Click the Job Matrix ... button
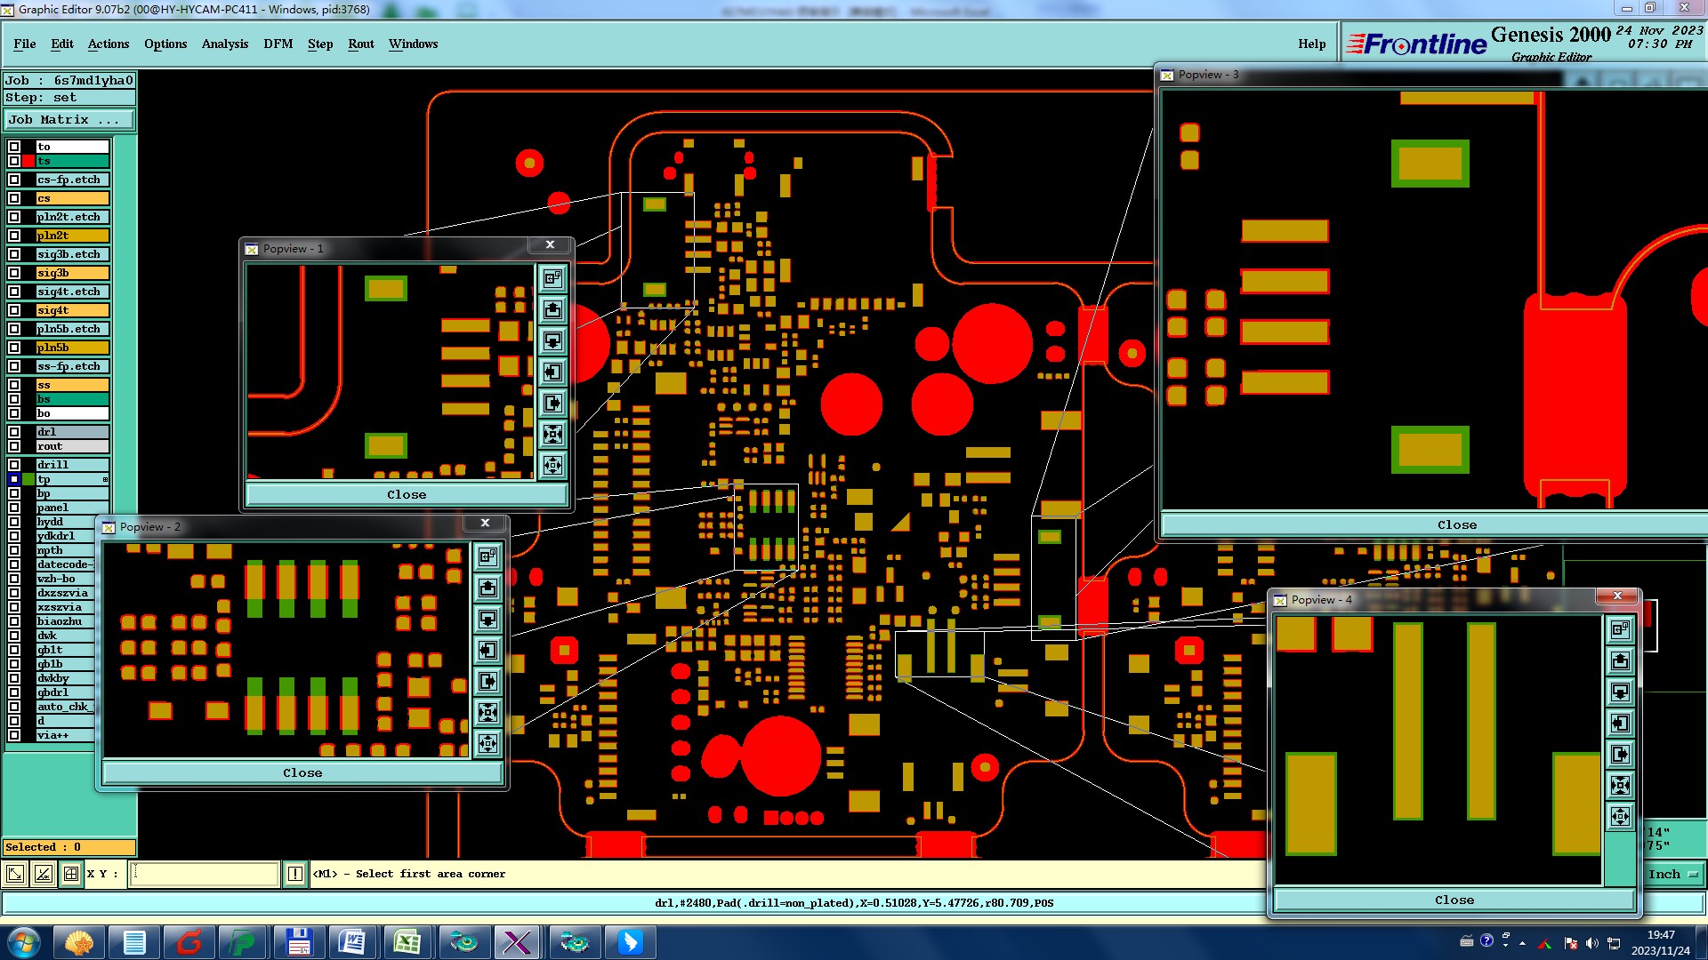This screenshot has width=1708, height=960. pyautogui.click(x=70, y=119)
